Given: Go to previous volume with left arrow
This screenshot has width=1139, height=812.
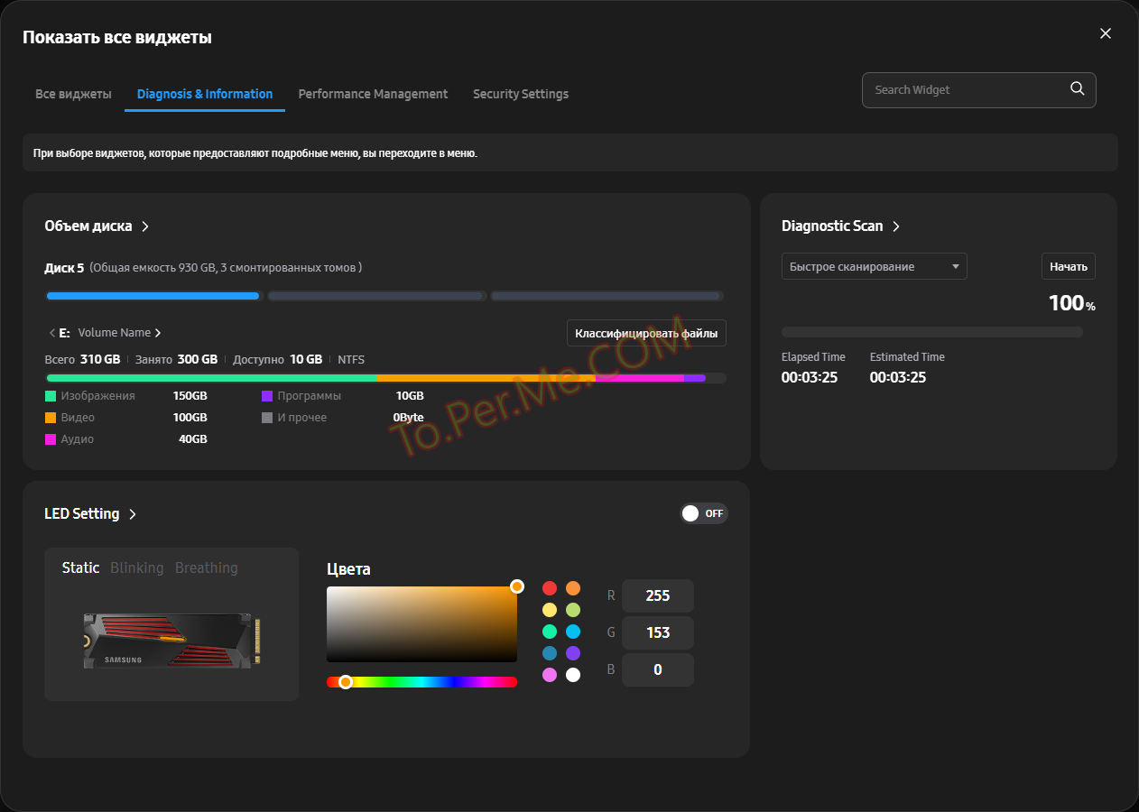Looking at the screenshot, I should 51,333.
